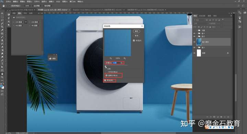
Task: Expand the top folder layer group
Action: [197, 30]
